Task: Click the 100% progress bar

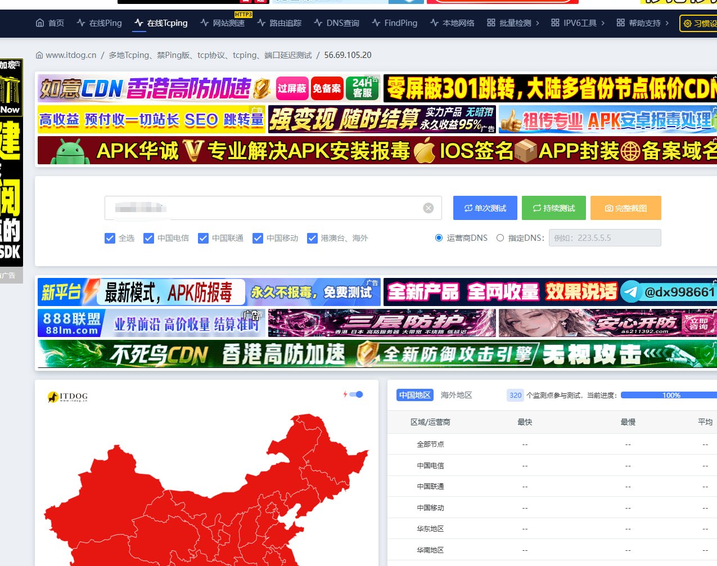Action: tap(669, 396)
